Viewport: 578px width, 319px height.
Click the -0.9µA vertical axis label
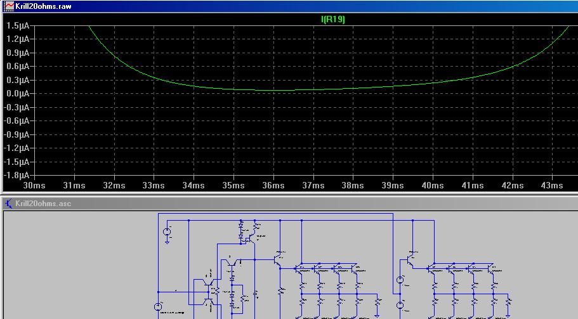(x=16, y=134)
